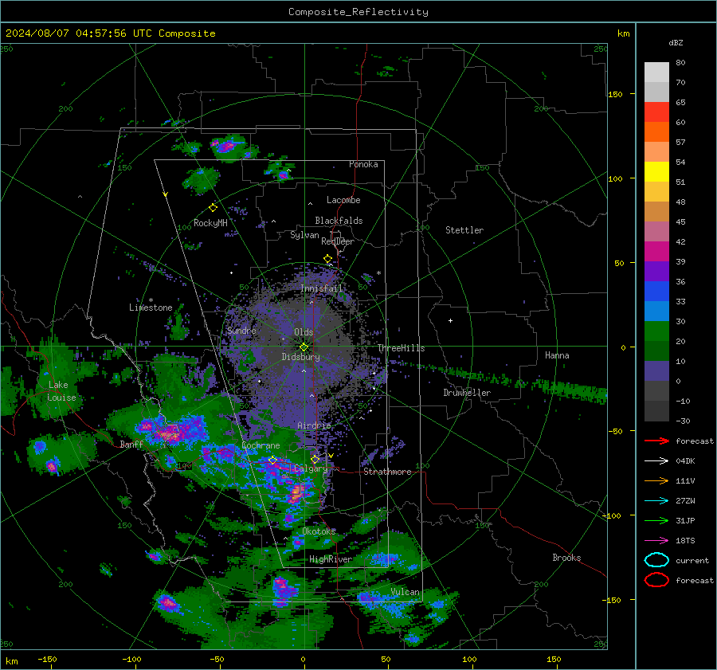Click the Composite_Reflectivity title
The width and height of the screenshot is (717, 670).
point(358,12)
